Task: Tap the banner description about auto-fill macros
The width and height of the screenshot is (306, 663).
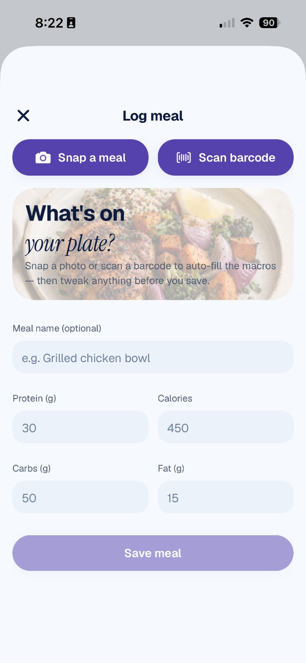Action: (151, 273)
